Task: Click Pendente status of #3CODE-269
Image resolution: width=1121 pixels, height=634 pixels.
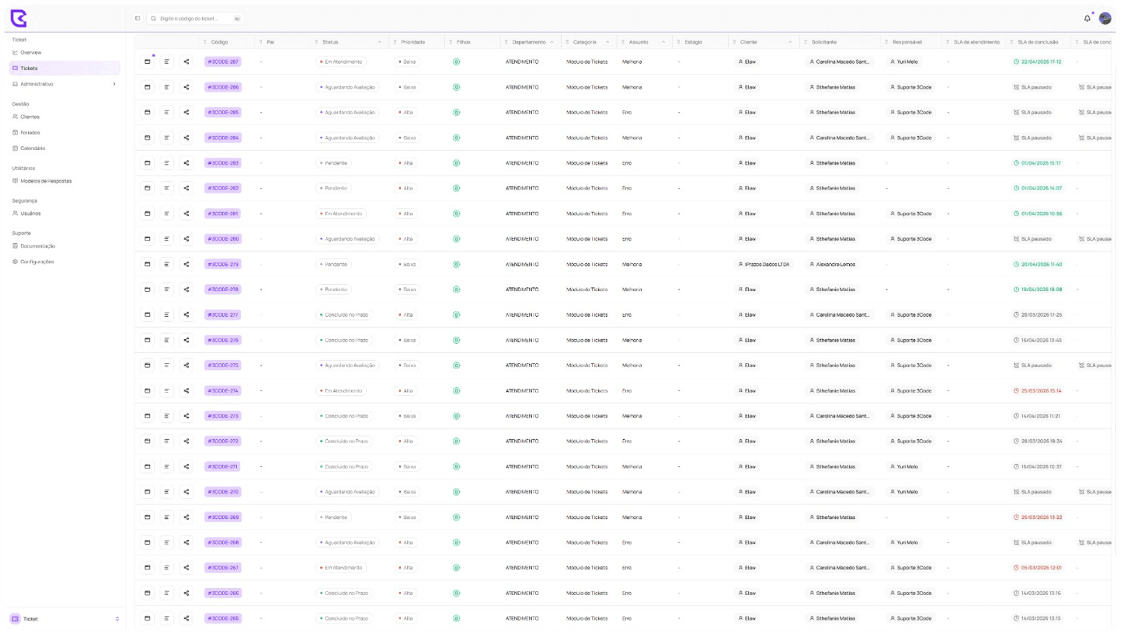Action: click(333, 517)
